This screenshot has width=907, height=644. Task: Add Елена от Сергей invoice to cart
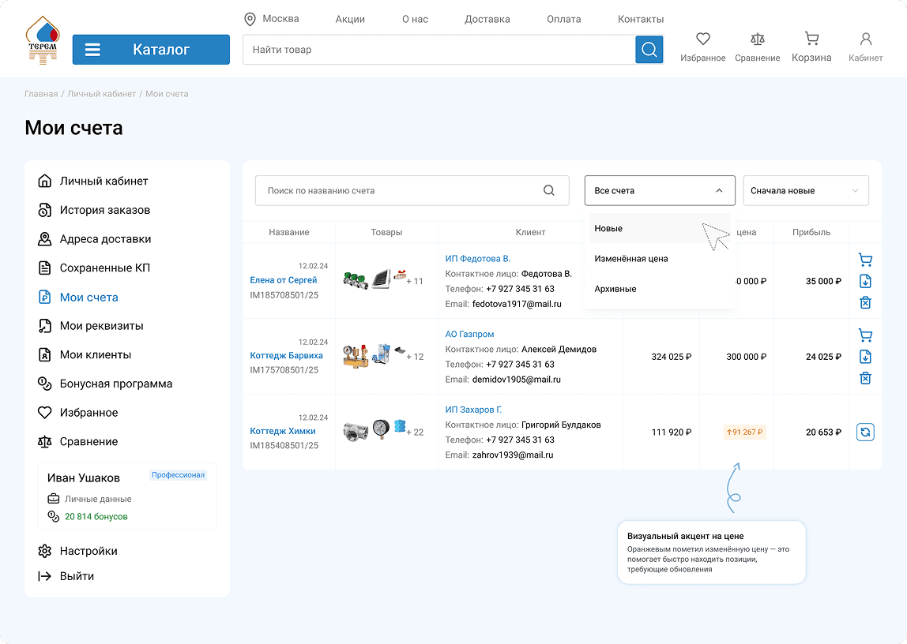tap(865, 260)
